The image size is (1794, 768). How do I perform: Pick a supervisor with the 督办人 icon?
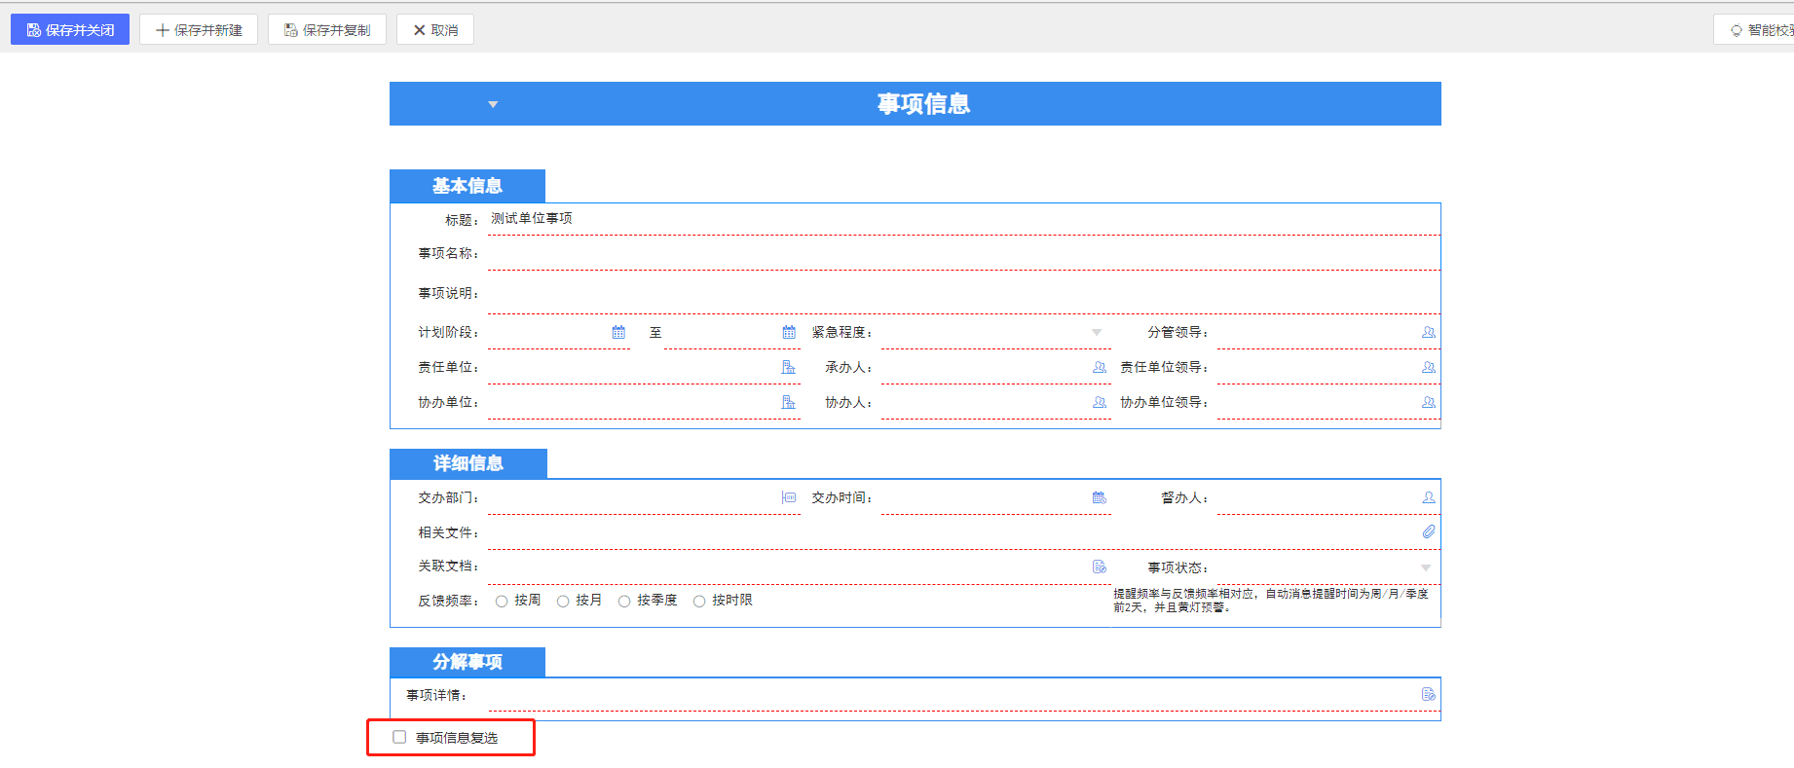1429,497
